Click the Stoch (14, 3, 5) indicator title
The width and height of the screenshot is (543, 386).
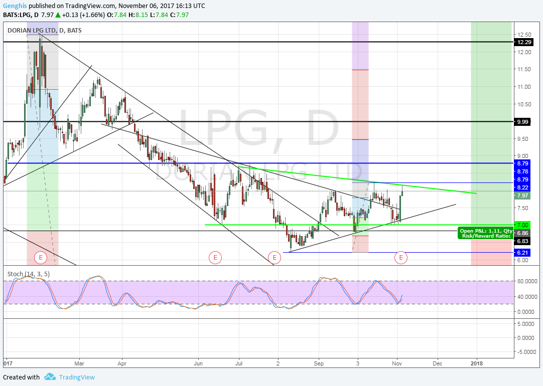pyautogui.click(x=29, y=274)
